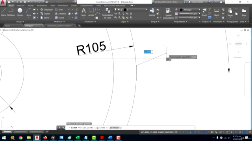Viewport: 252px width, 141px height.
Task: Click desHacer option in command line
Action: (x=115, y=128)
